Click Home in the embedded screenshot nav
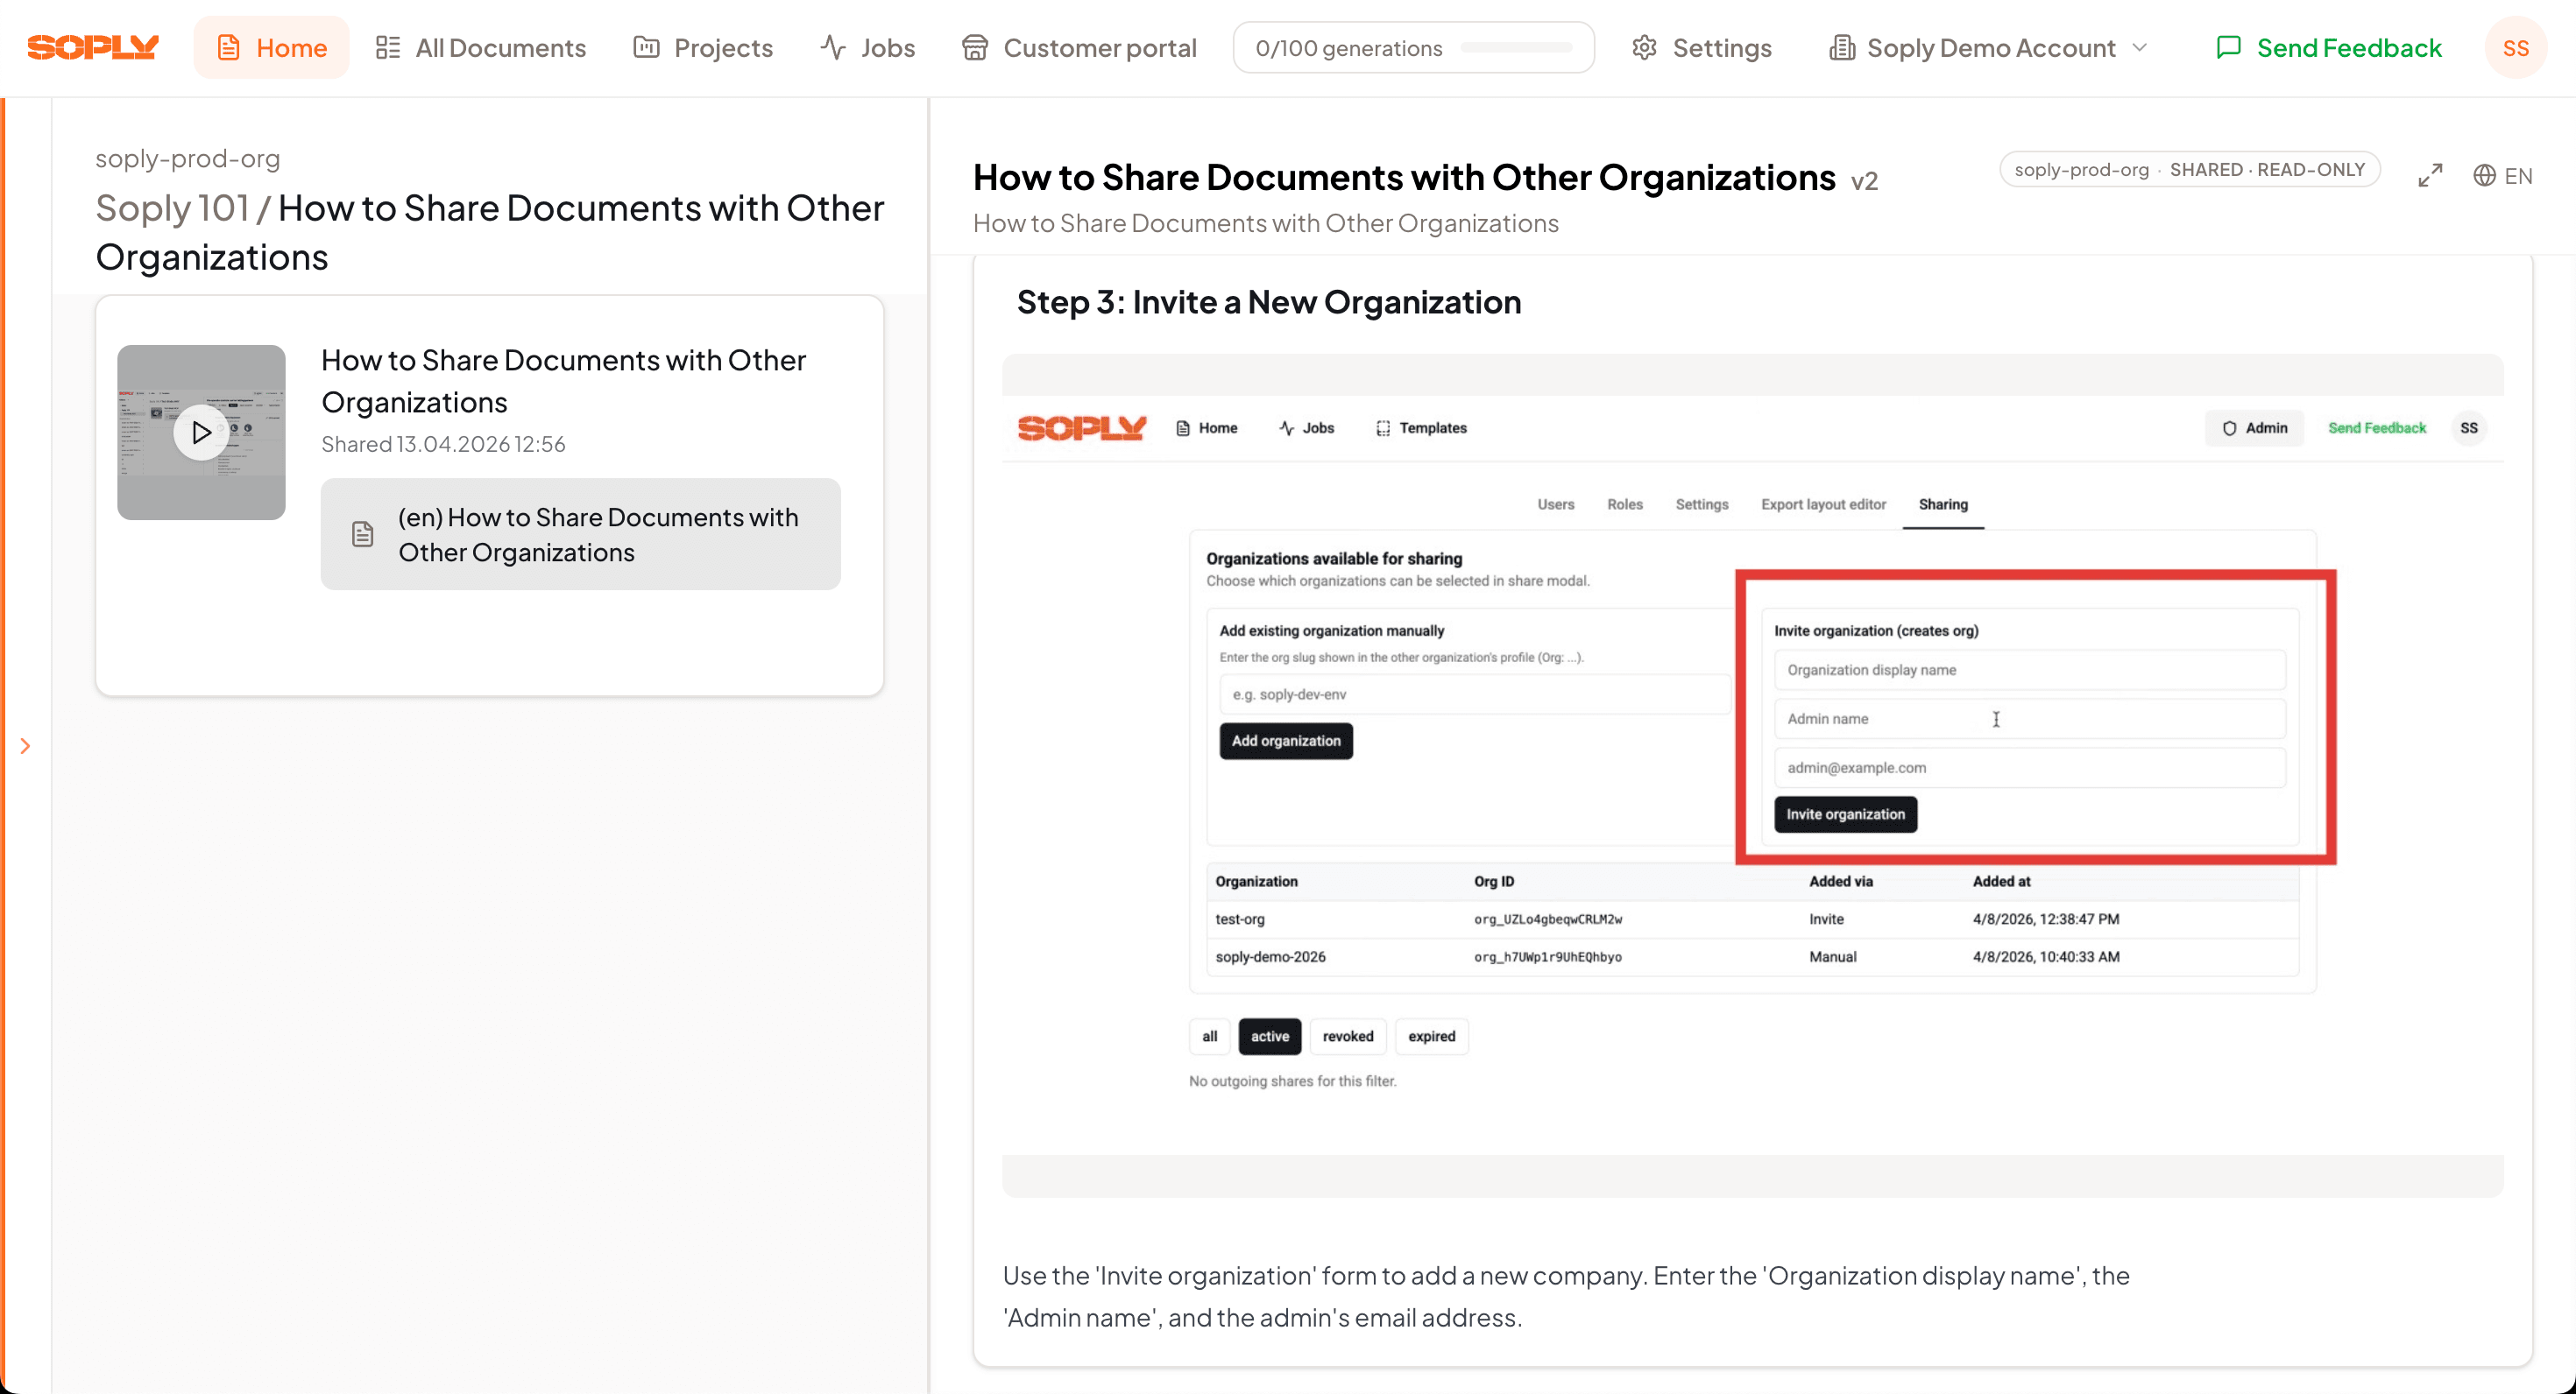Screen dimensions: 2576x1394 [x=1206, y=427]
